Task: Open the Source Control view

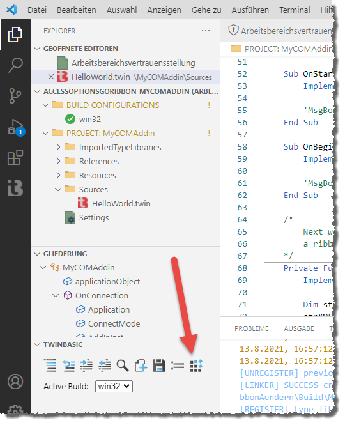Action: pyautogui.click(x=15, y=96)
